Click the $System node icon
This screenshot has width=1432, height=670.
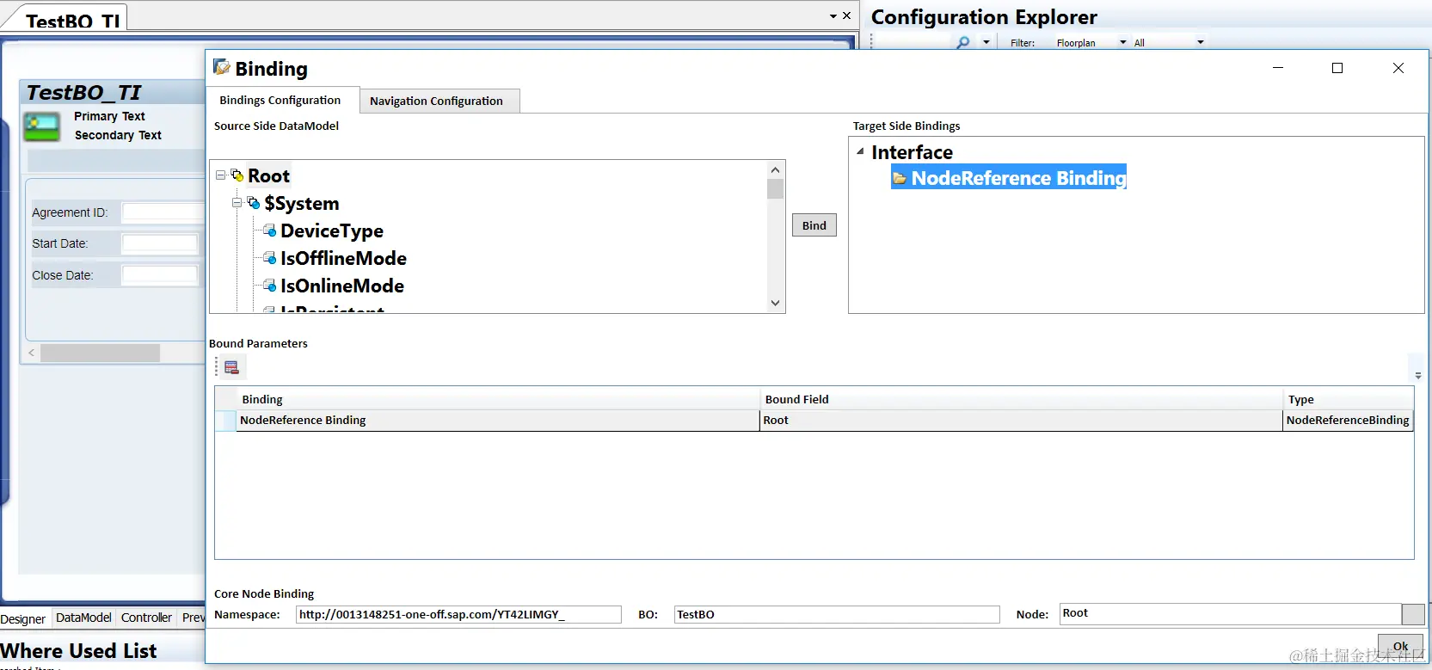coord(254,203)
